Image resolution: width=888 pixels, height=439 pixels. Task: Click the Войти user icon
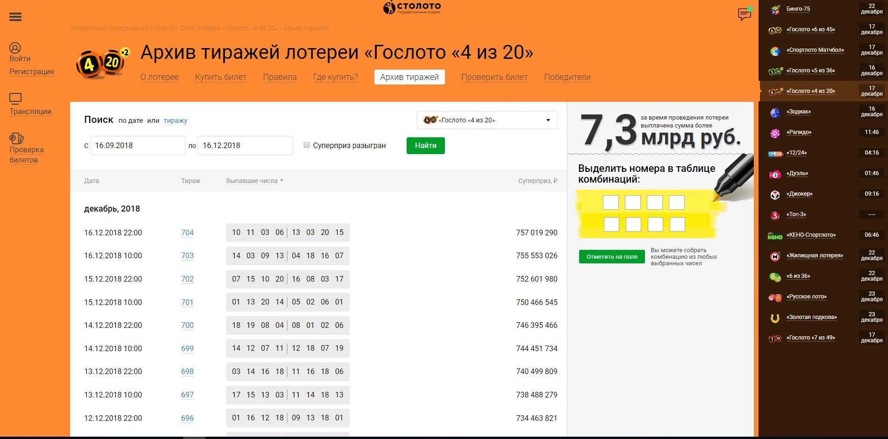(15, 48)
